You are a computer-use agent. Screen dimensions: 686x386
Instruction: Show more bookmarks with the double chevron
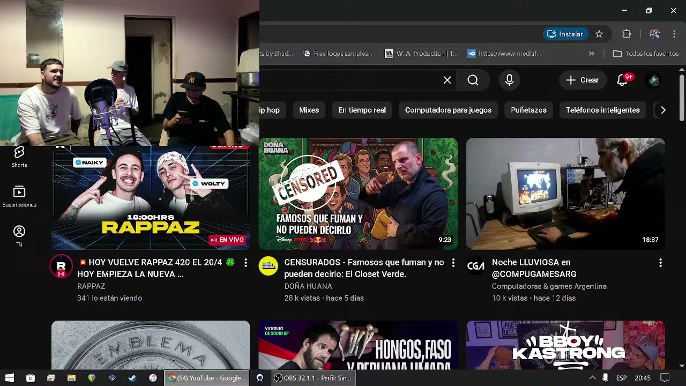592,54
